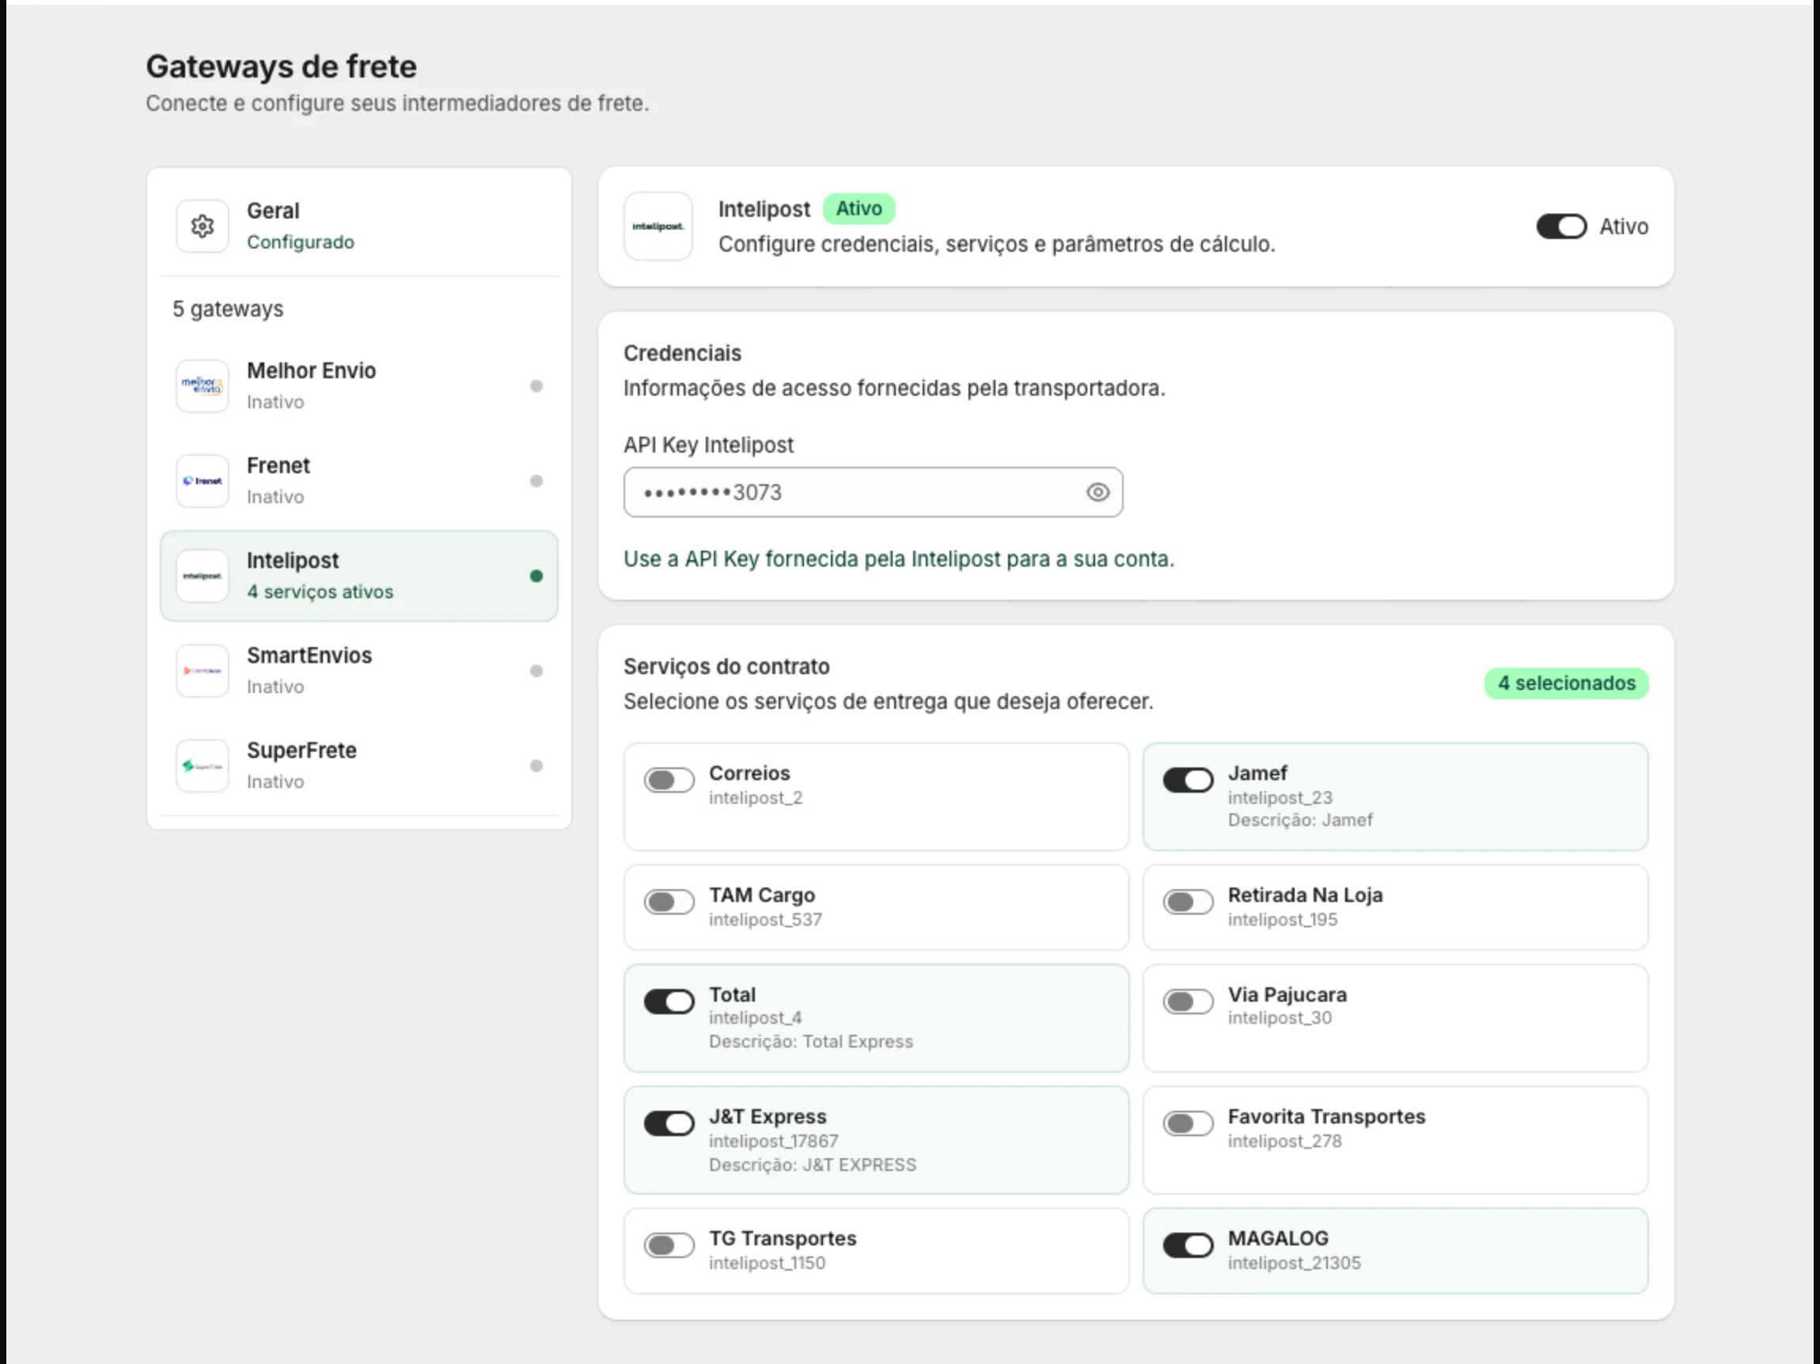Screen dimensions: 1820x1364
Task: Click the 'Gateways de frete' heading
Action: pyautogui.click(x=282, y=66)
